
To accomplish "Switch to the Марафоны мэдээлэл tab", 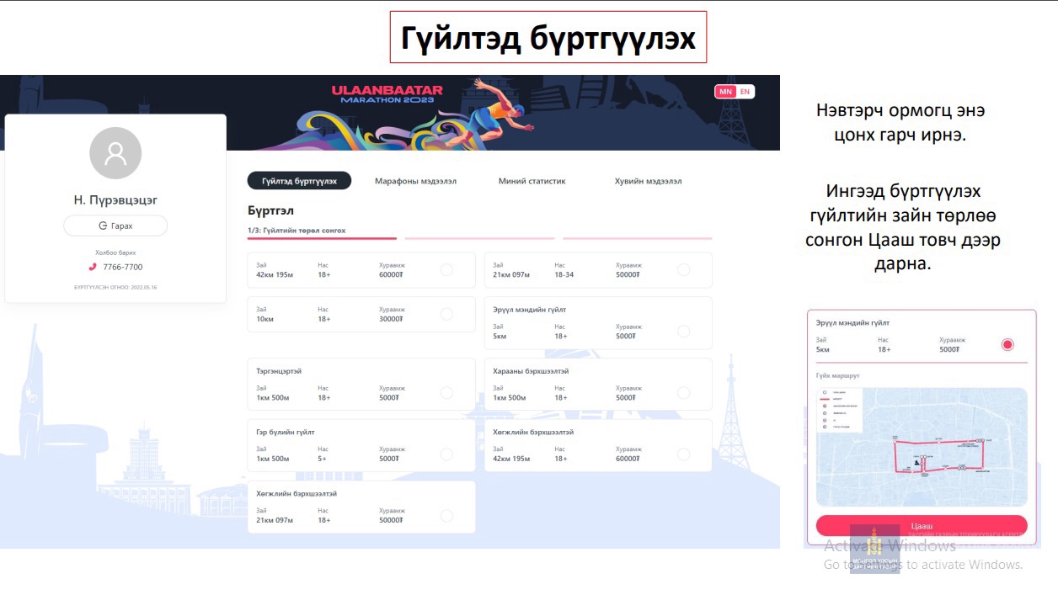I will (x=415, y=181).
